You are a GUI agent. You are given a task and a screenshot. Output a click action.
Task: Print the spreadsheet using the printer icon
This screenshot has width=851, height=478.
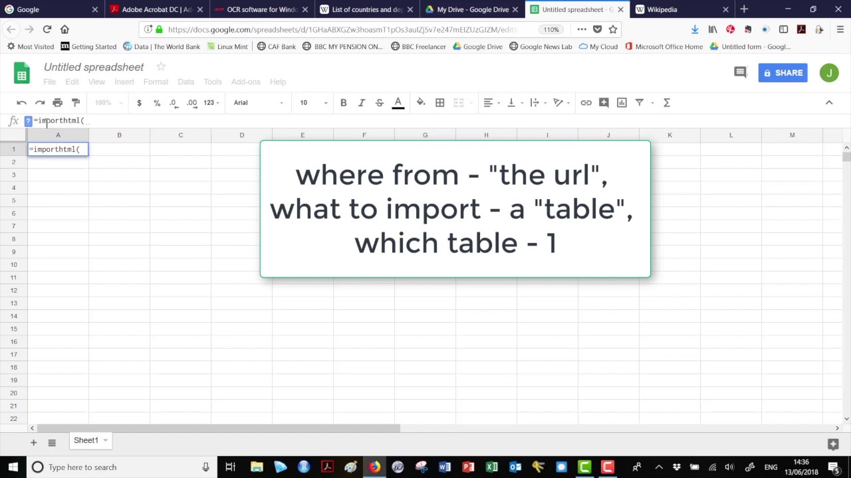58,102
